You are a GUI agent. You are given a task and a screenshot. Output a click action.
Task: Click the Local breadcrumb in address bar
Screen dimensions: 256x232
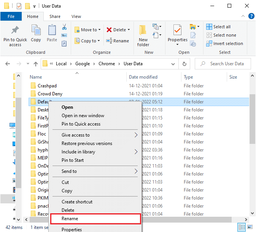pos(61,64)
